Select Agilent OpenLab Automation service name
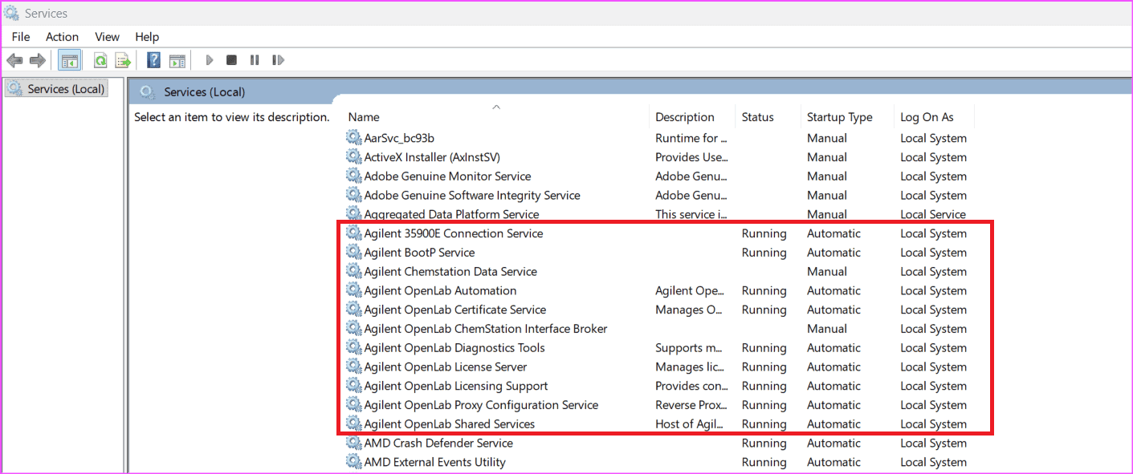The height and width of the screenshot is (474, 1133). (x=440, y=290)
